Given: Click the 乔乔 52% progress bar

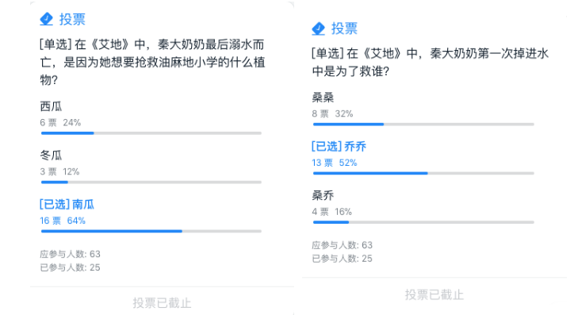Looking at the screenshot, I should point(423,173).
